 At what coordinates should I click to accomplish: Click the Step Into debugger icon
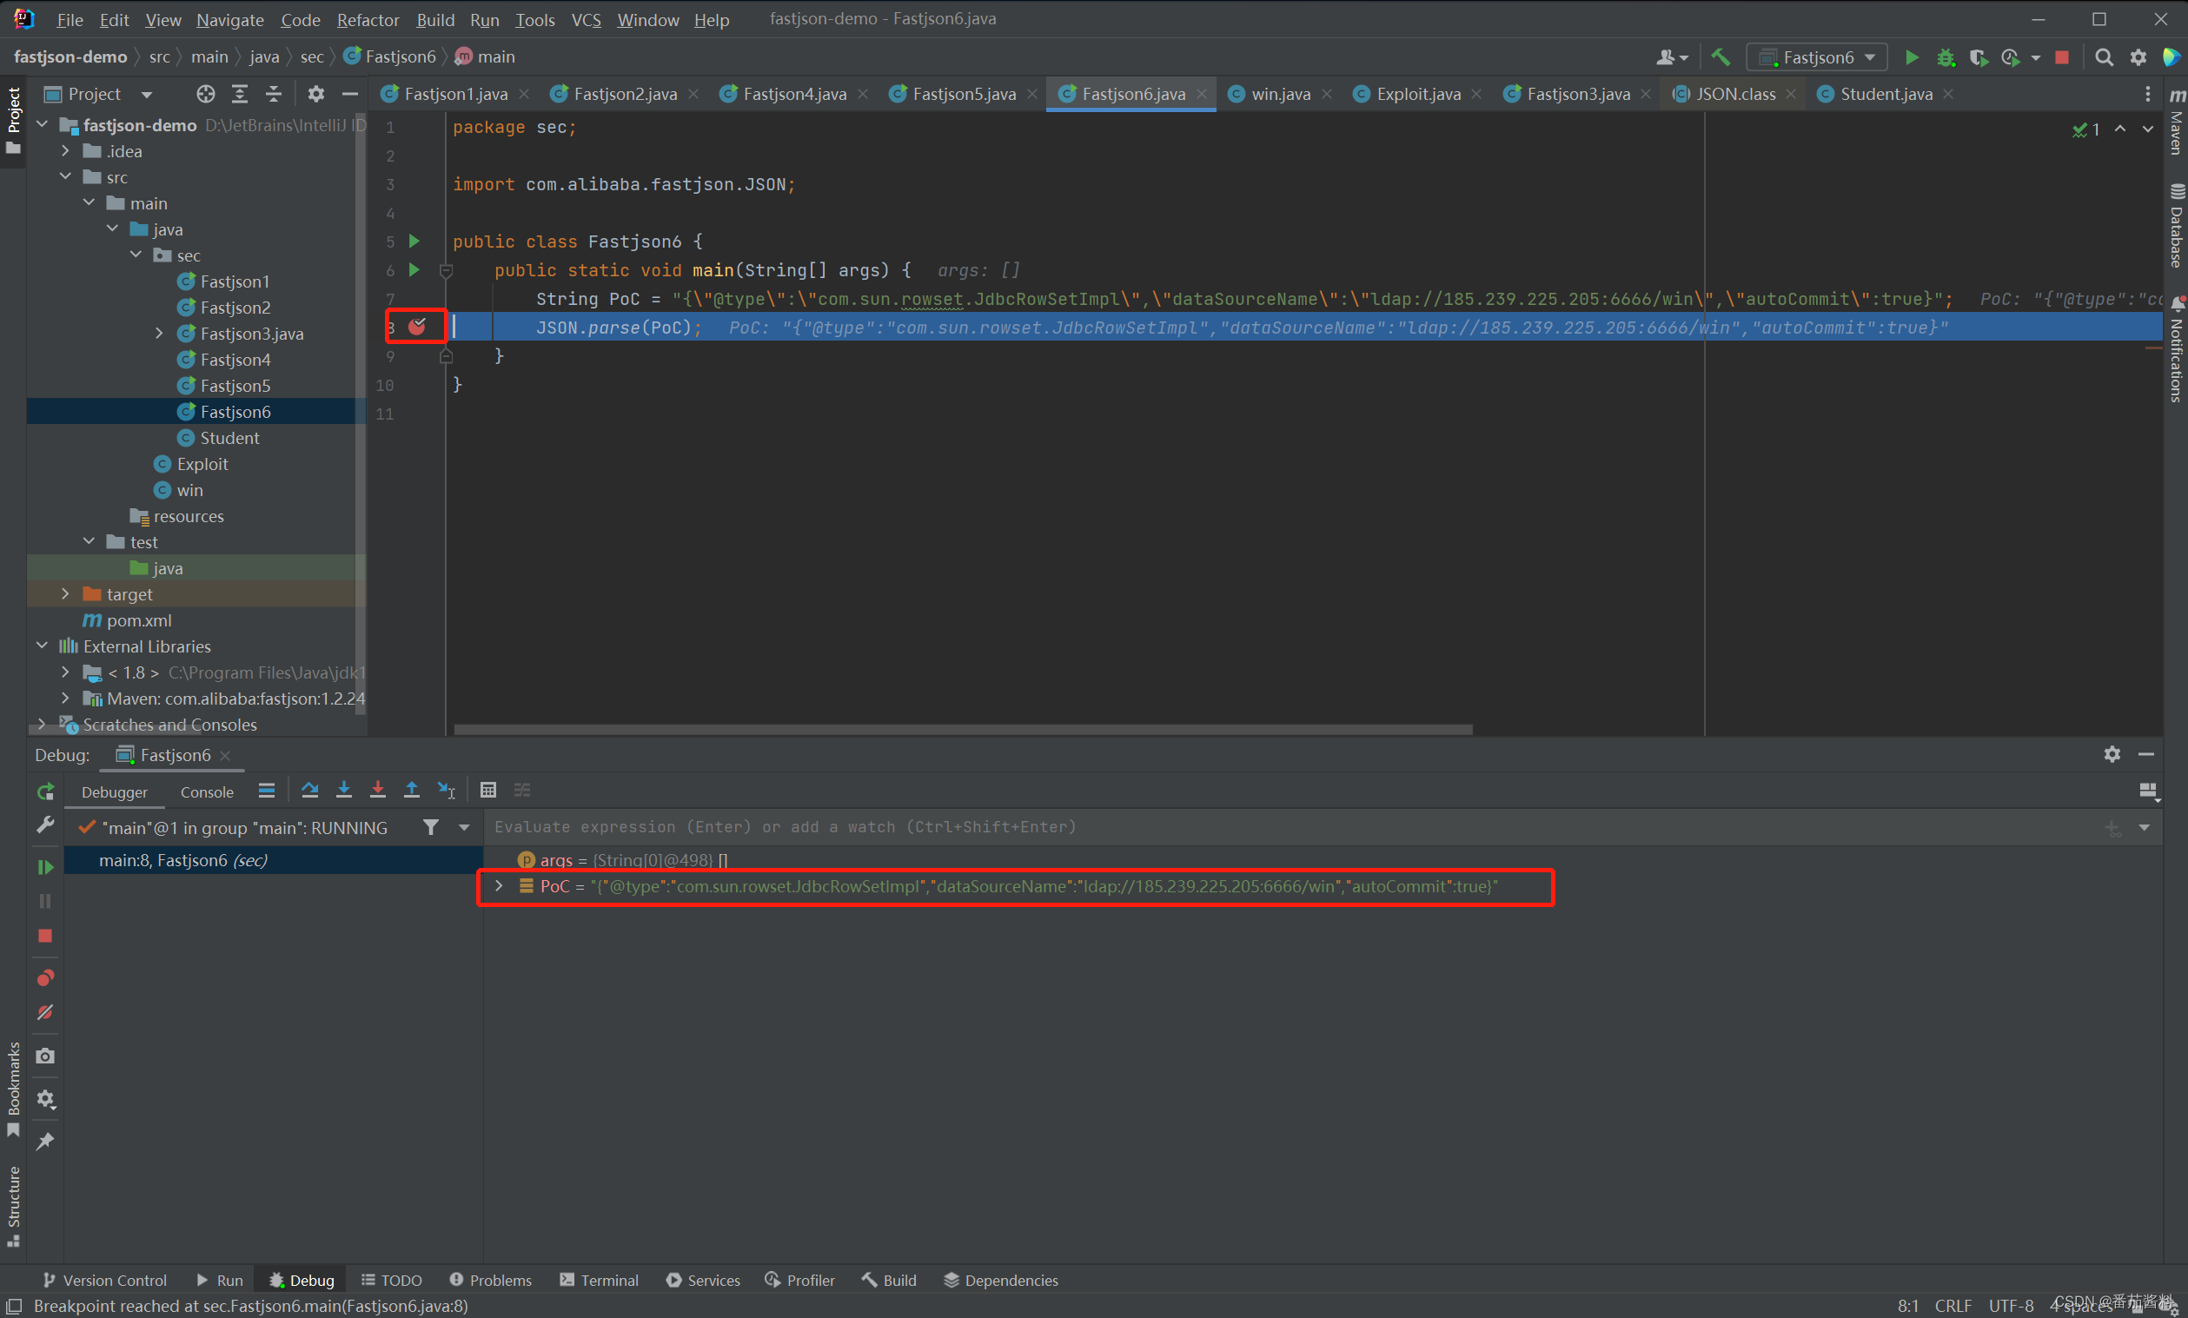coord(343,790)
